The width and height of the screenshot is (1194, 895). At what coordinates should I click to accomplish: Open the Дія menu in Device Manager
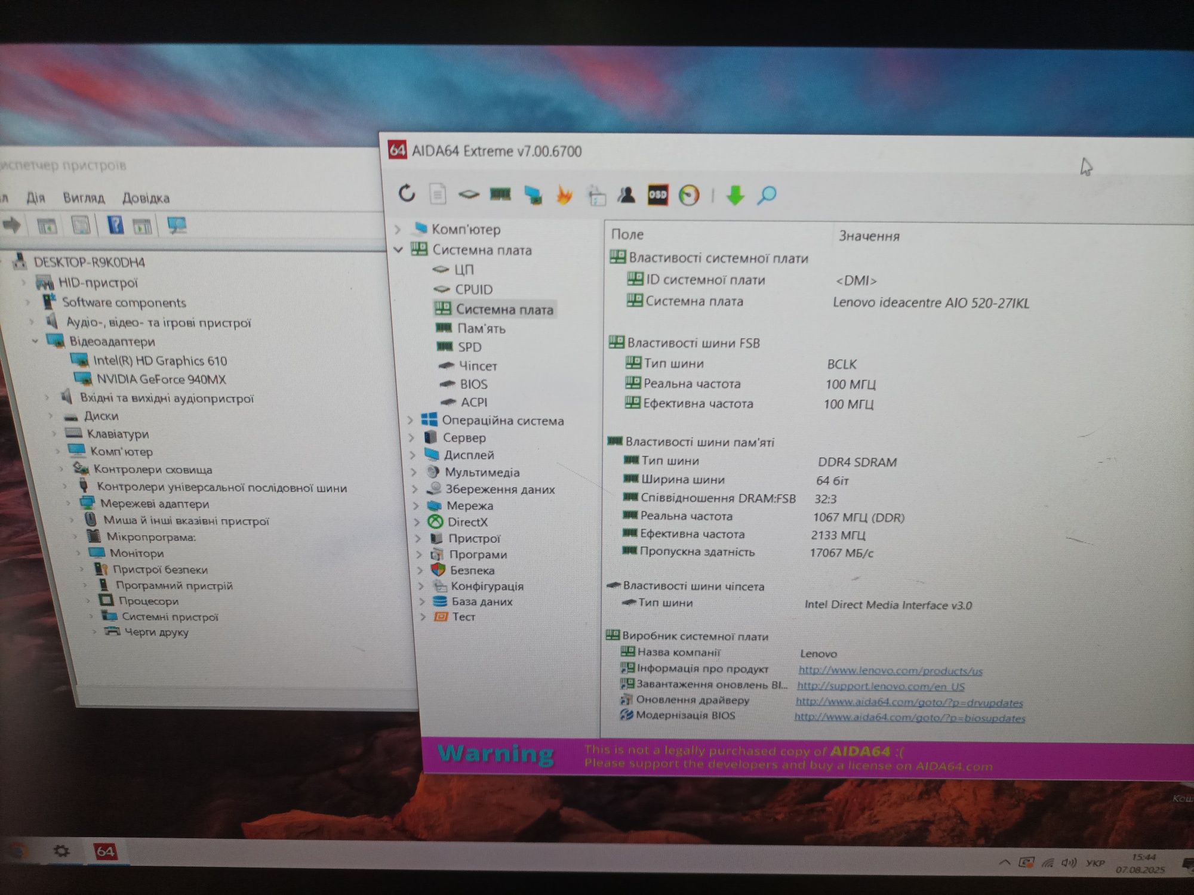point(36,197)
